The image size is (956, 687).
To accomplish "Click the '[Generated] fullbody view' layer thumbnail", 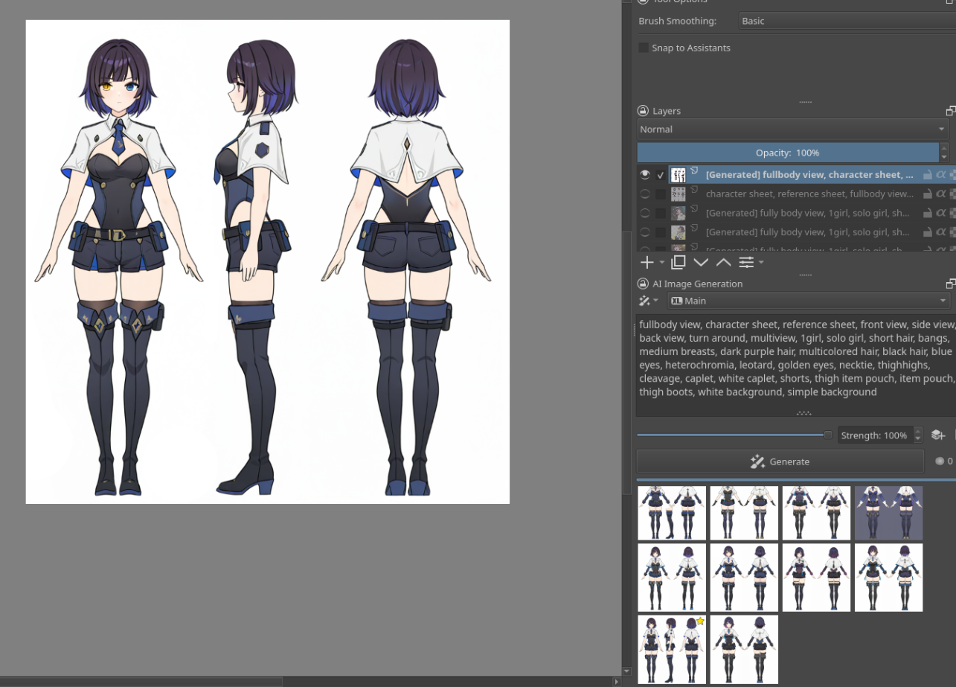I will tap(678, 175).
